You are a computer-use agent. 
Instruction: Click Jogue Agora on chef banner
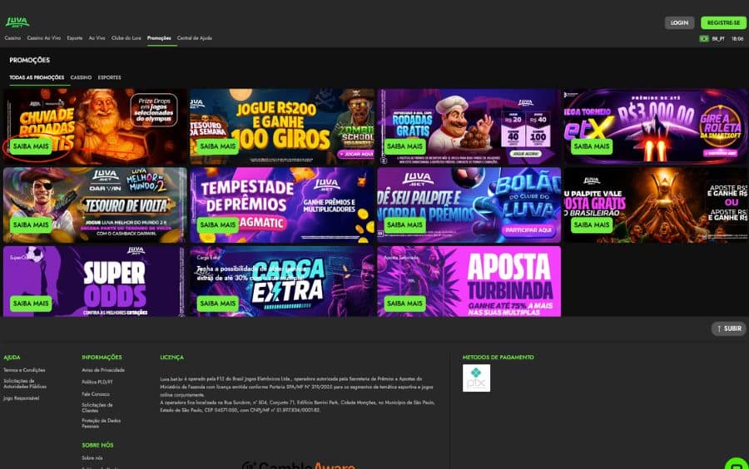tap(525, 154)
